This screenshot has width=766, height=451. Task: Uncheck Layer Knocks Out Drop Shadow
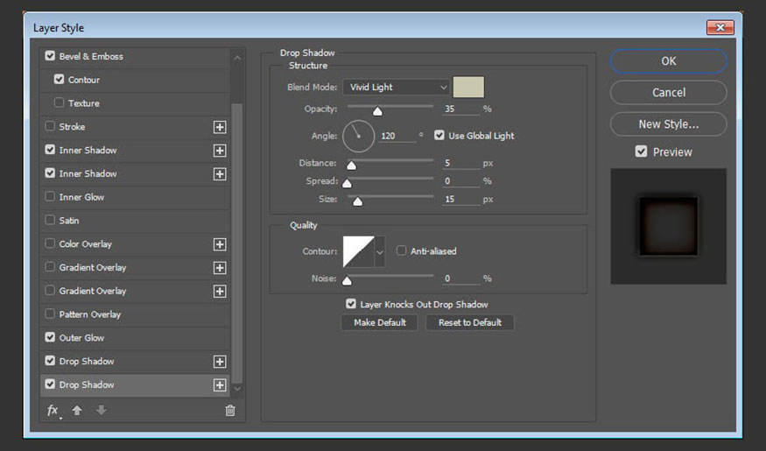point(351,304)
